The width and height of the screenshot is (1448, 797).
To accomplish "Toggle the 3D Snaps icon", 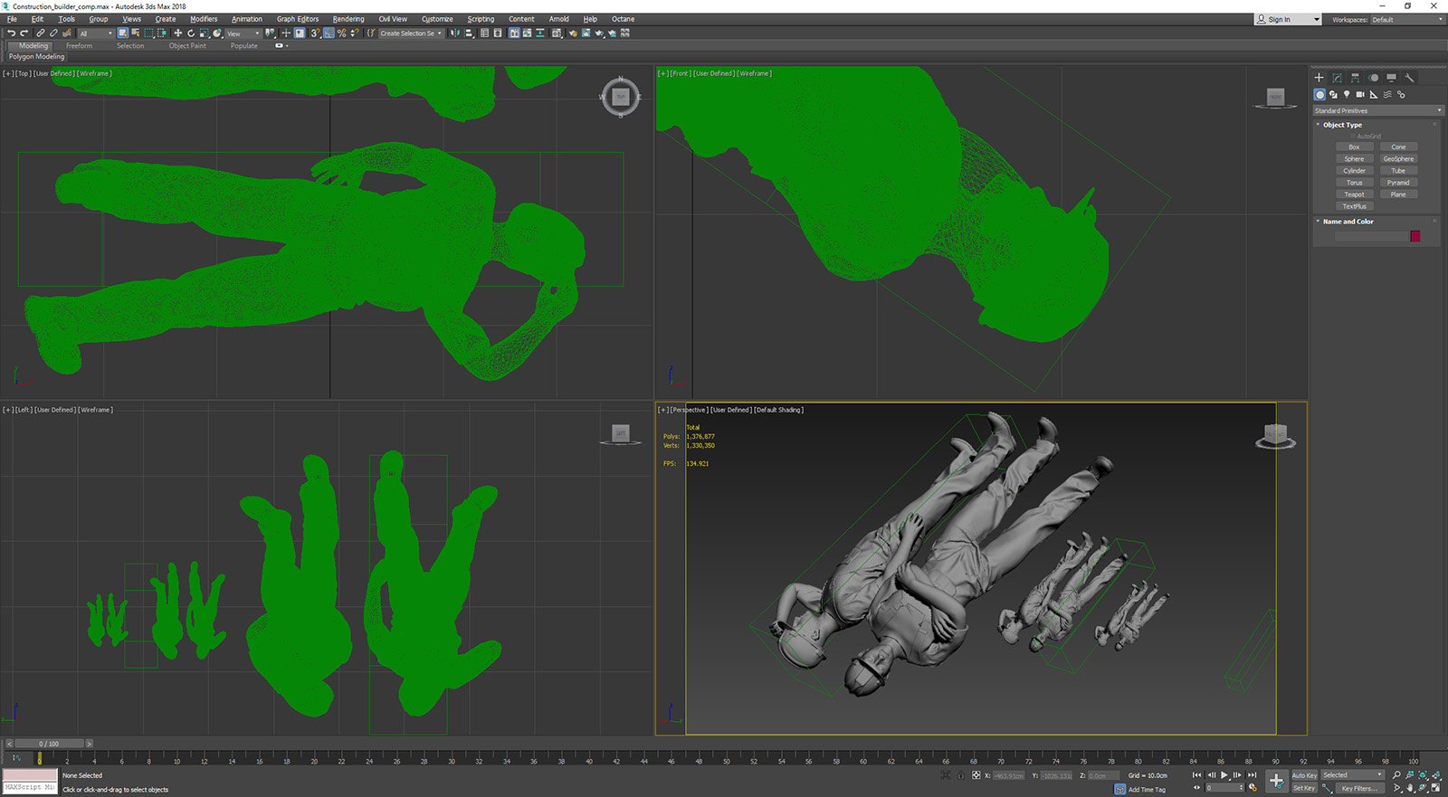I will (315, 33).
